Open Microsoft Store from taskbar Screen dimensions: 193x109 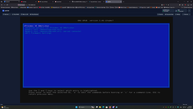click(107, 107)
